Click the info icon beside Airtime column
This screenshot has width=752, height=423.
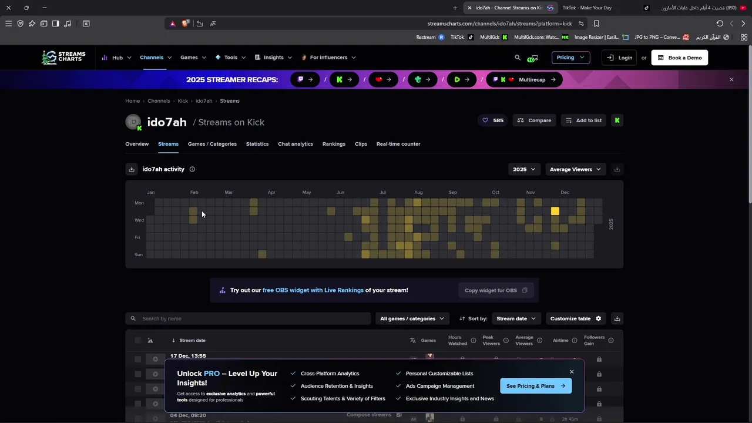tap(574, 340)
